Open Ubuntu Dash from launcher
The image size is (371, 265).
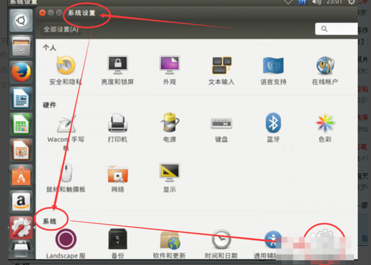tap(21, 20)
